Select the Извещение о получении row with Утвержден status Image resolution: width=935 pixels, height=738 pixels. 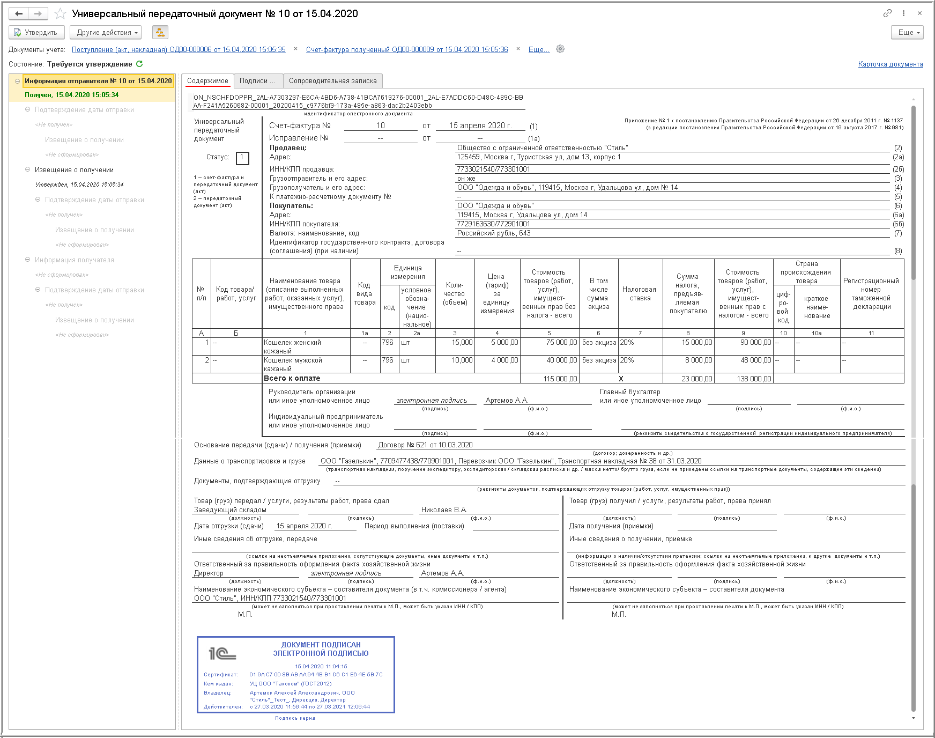75,170
